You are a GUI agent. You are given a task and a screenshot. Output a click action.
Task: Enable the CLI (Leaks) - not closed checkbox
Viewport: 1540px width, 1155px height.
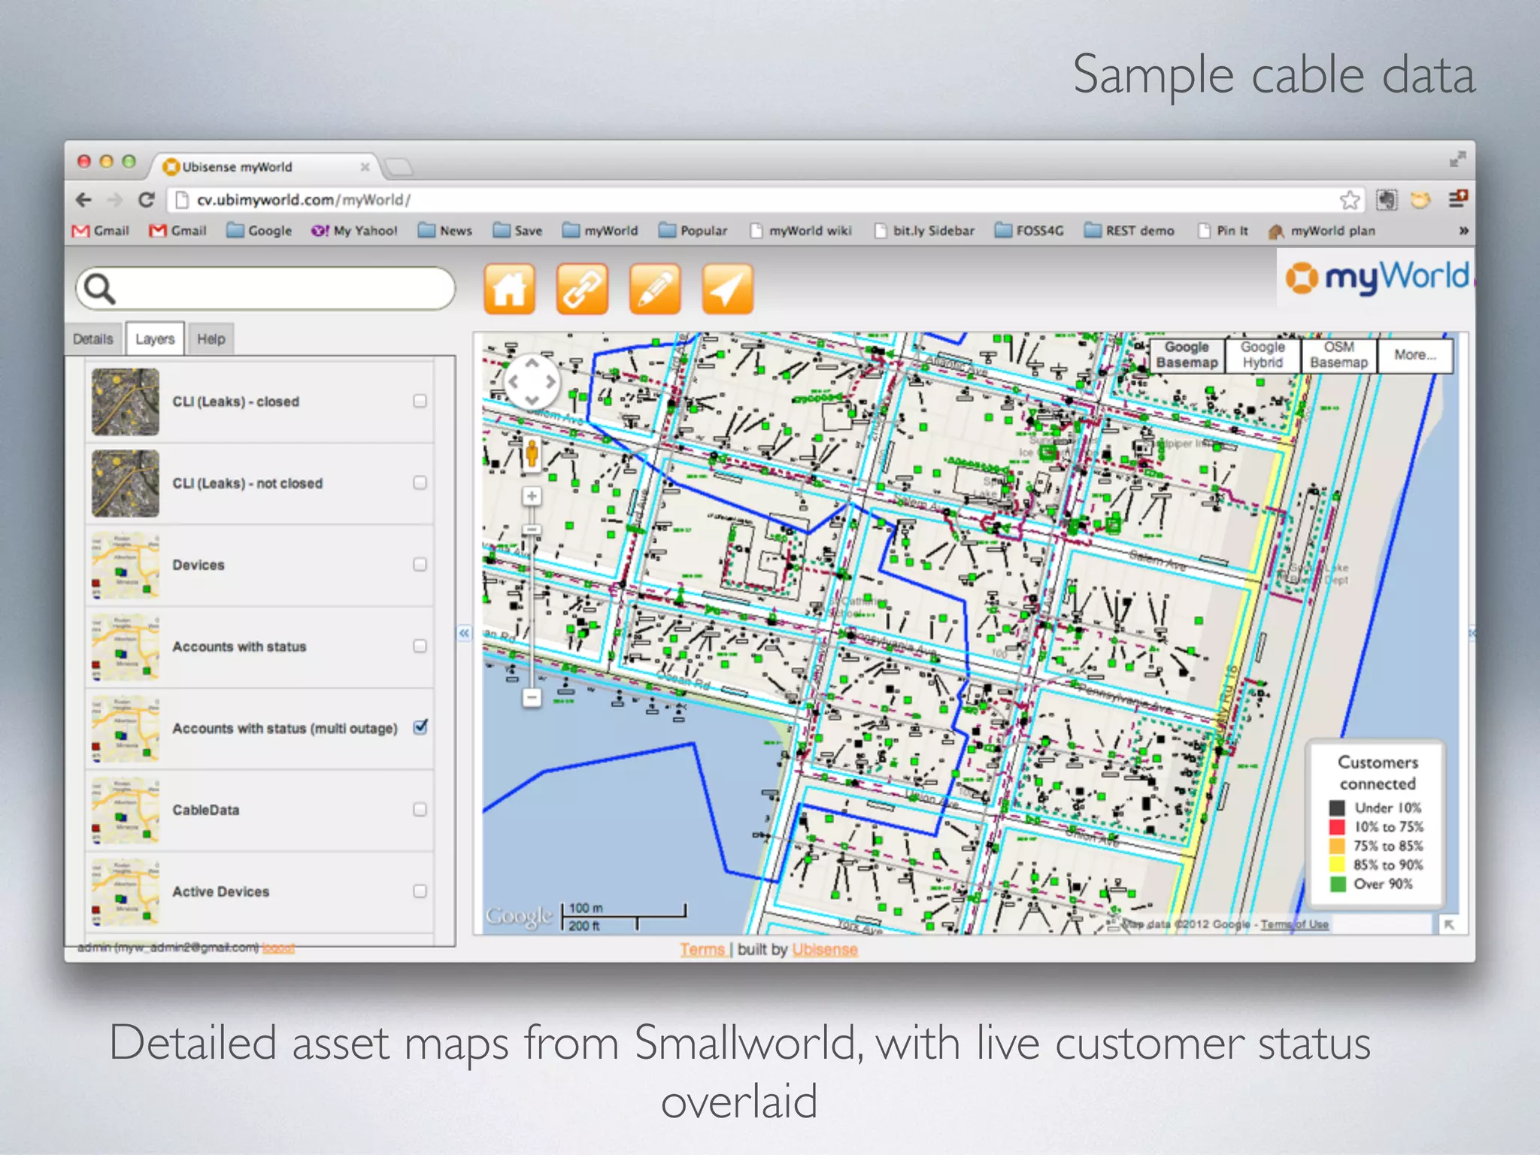coord(420,483)
